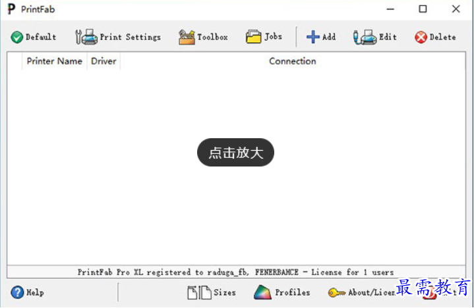Image resolution: width=476 pixels, height=308 pixels.
Task: Delete the selected printer
Action: point(435,38)
